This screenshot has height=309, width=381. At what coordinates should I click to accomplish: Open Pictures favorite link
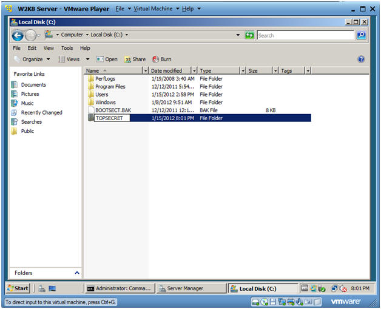tap(30, 94)
